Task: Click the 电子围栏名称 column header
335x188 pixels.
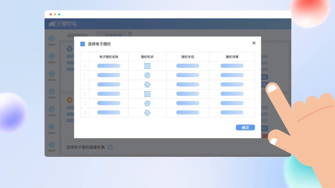Action: [x=109, y=57]
